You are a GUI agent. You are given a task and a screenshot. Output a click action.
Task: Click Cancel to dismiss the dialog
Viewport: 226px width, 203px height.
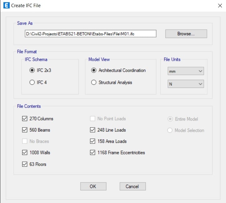pyautogui.click(x=132, y=186)
